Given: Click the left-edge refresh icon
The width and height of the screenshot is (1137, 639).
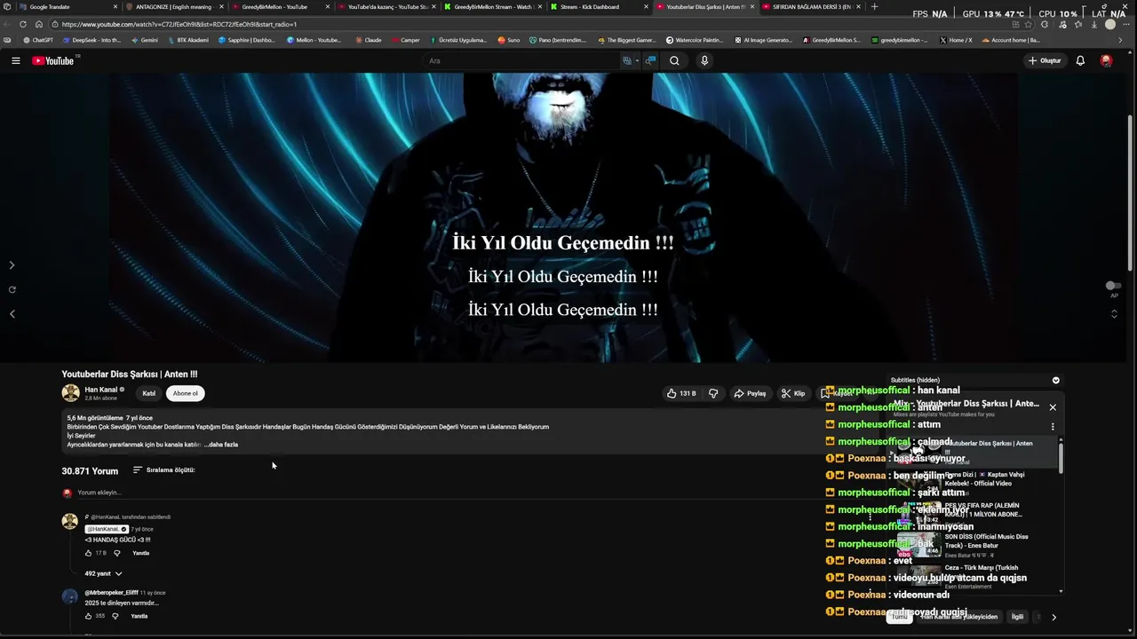Looking at the screenshot, I should 12,289.
